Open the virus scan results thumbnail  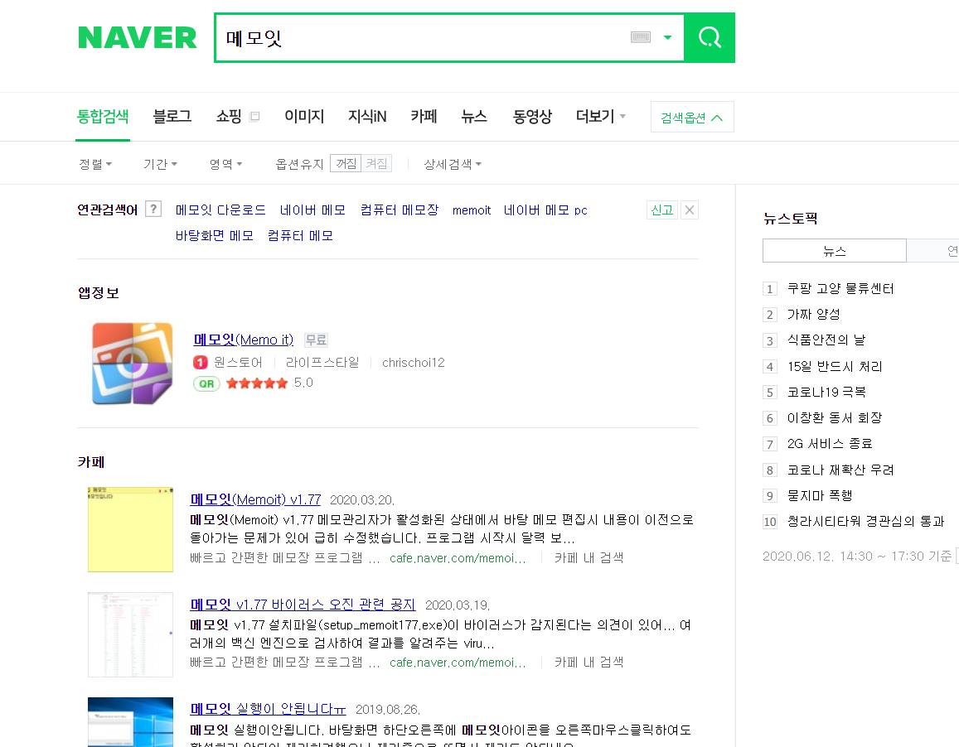(130, 634)
